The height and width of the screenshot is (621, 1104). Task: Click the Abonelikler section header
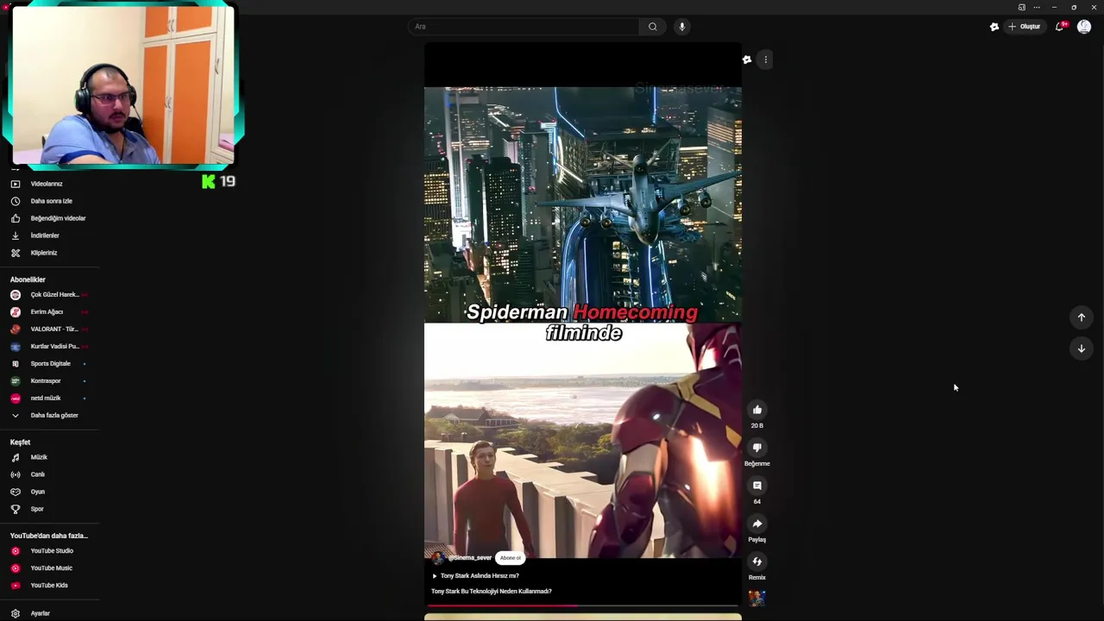pos(28,279)
